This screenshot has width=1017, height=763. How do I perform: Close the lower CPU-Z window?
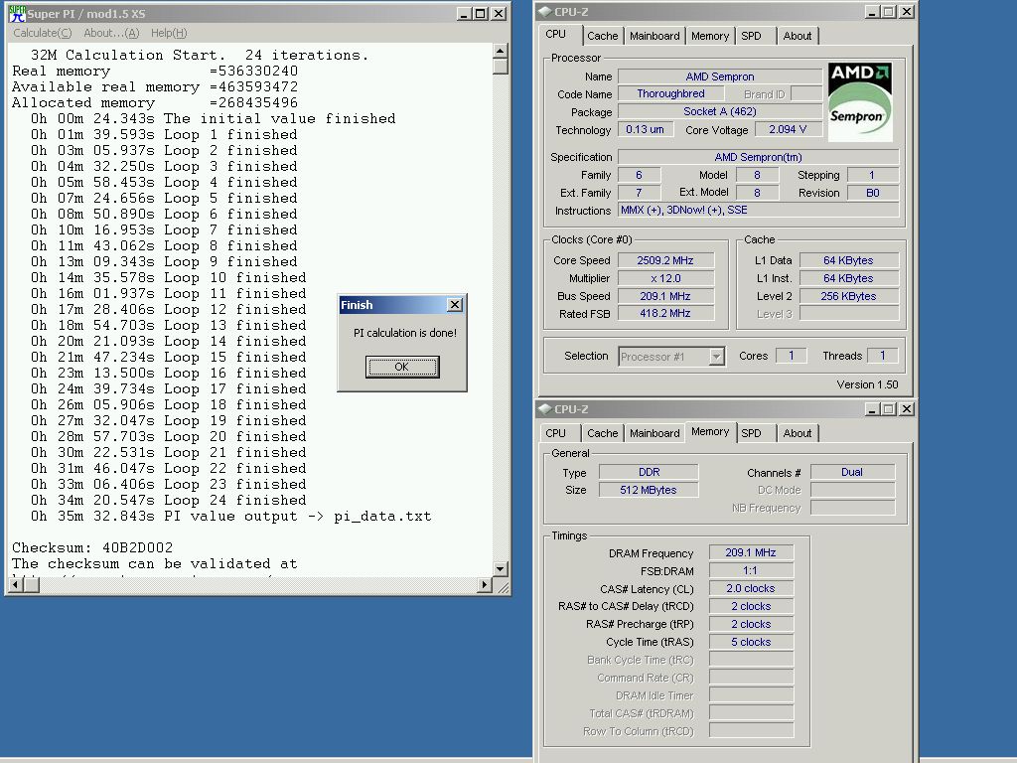(x=907, y=408)
